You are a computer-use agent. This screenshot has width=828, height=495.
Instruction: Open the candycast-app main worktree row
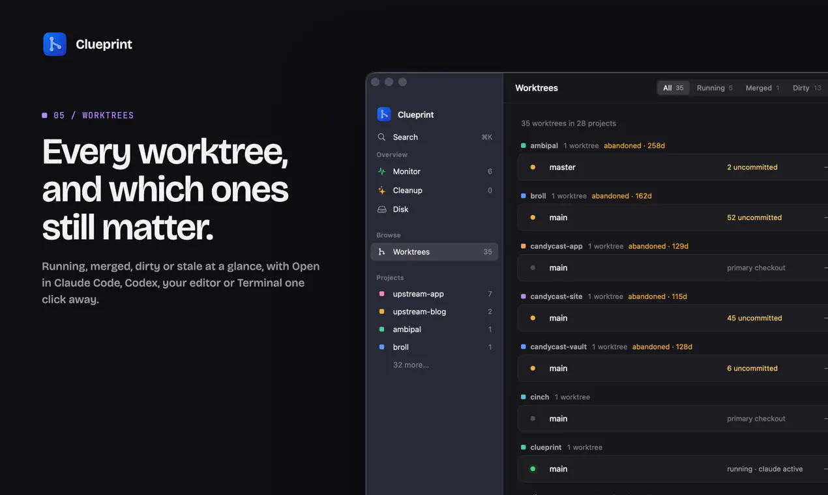(673, 268)
